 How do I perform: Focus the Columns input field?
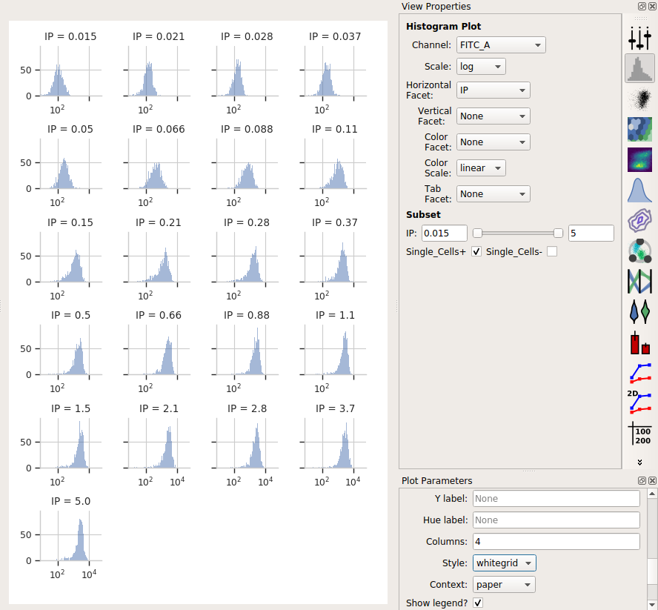(x=556, y=542)
